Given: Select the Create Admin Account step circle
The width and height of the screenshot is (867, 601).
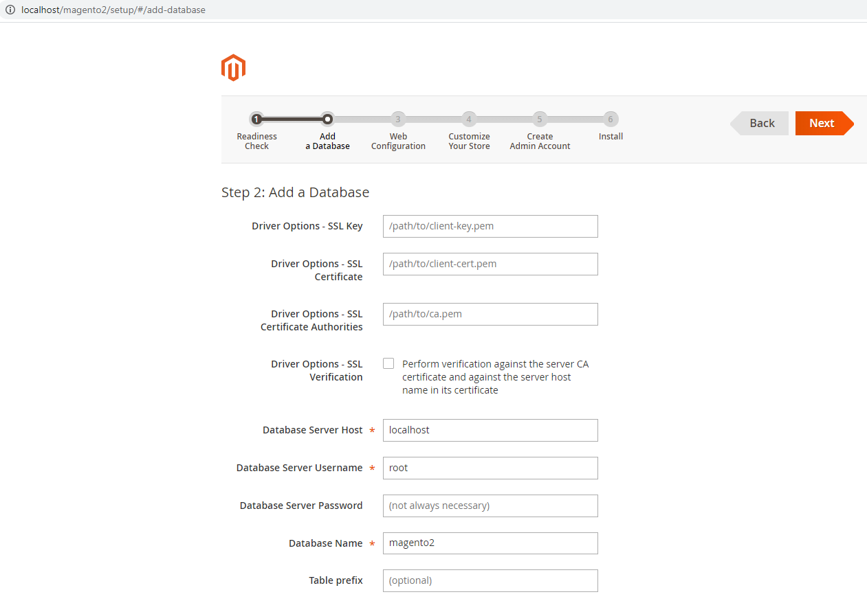Looking at the screenshot, I should coord(540,119).
